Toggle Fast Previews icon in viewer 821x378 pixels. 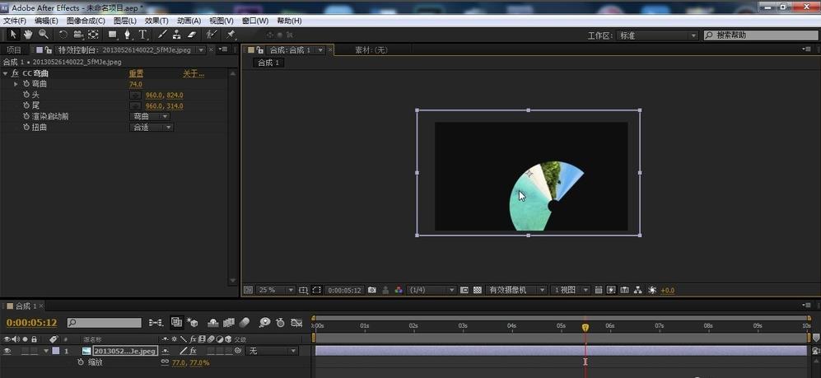click(611, 290)
